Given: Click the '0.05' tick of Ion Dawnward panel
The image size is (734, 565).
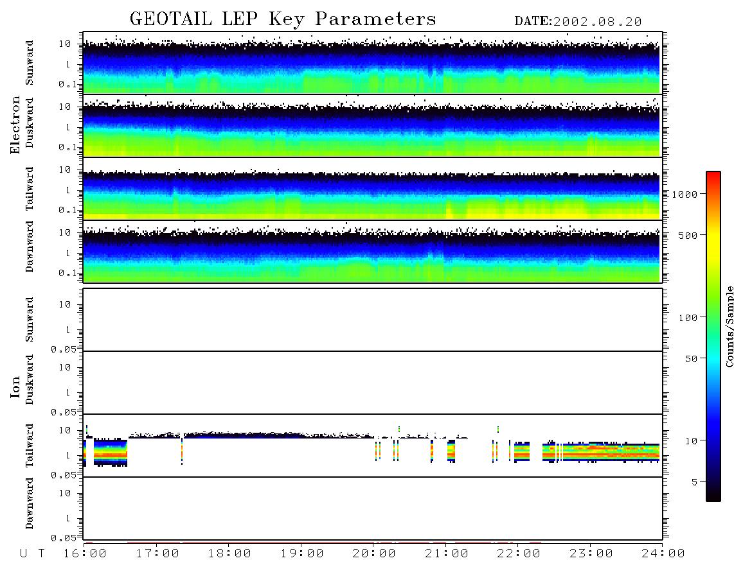Looking at the screenshot, I should pos(64,538).
